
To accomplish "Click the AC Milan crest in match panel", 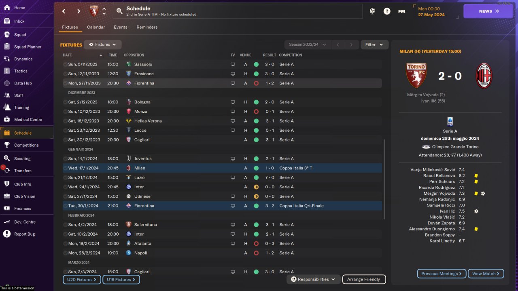I will (484, 76).
